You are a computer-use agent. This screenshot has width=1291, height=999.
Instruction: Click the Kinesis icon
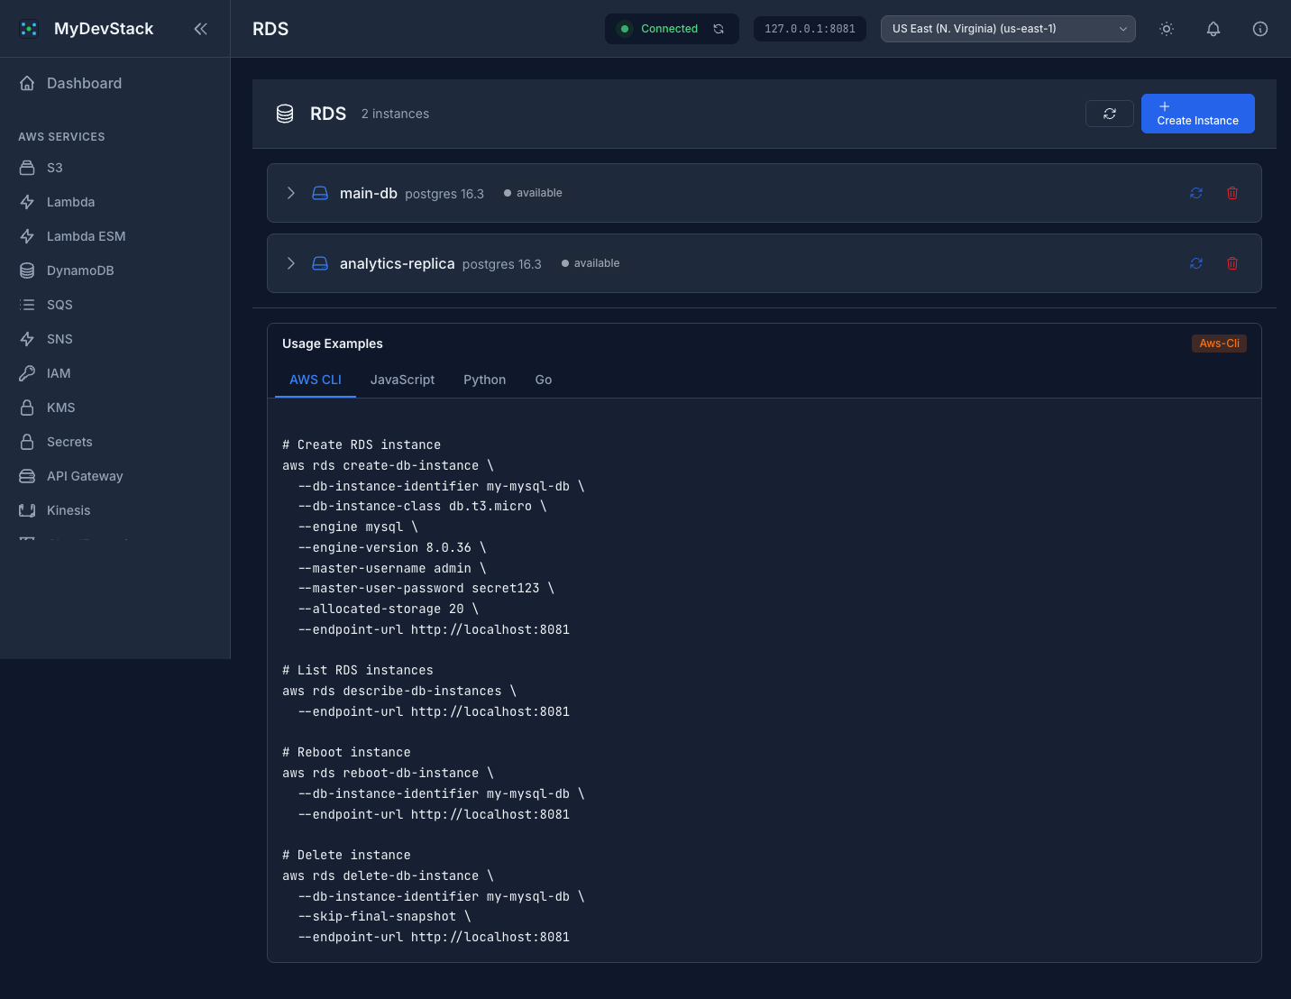27,510
